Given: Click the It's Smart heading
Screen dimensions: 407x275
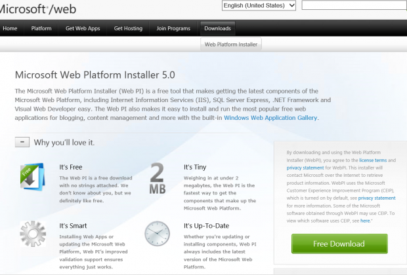Looking at the screenshot, I should coord(73,226).
